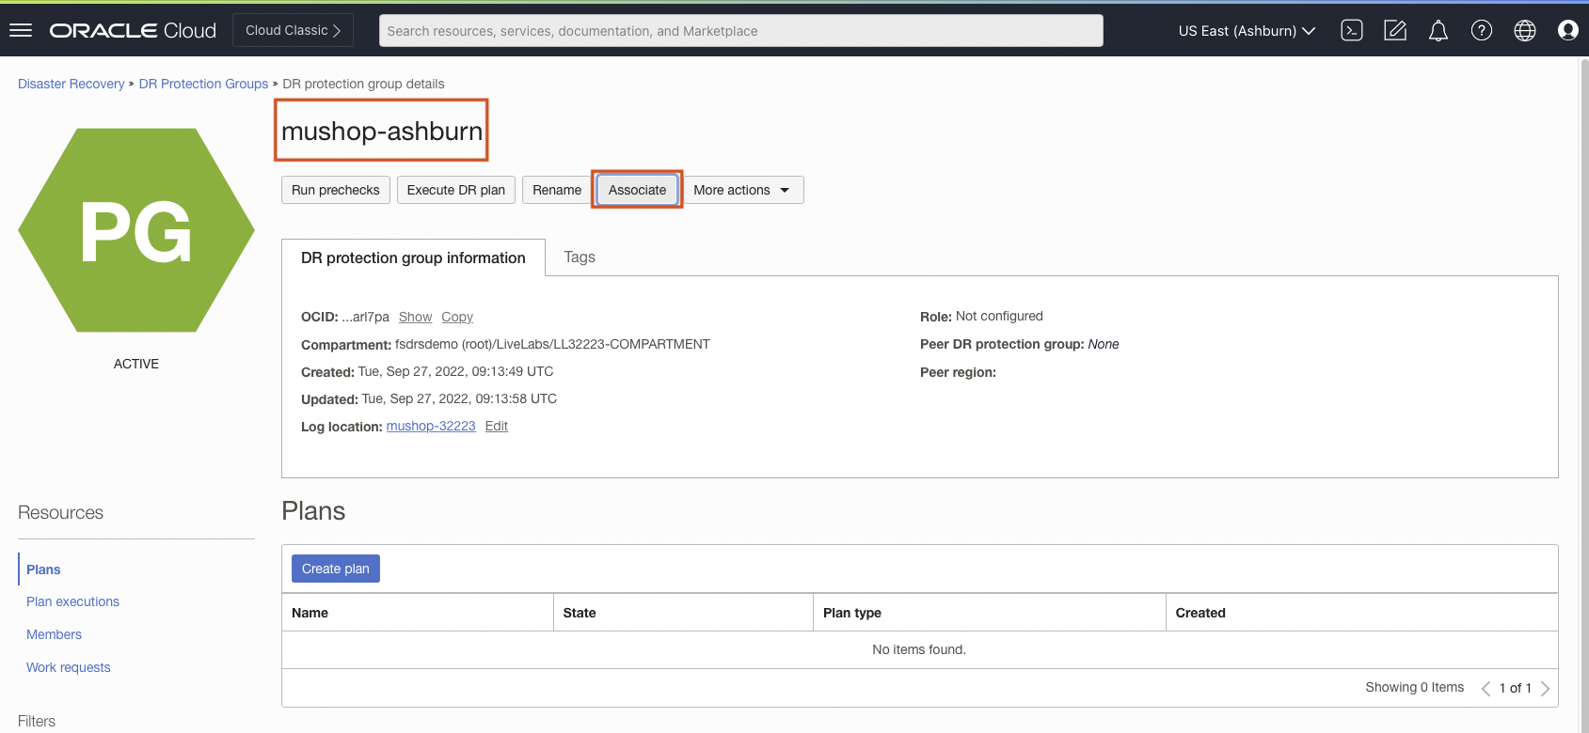
Task: Open the help question mark menu
Action: click(x=1481, y=30)
